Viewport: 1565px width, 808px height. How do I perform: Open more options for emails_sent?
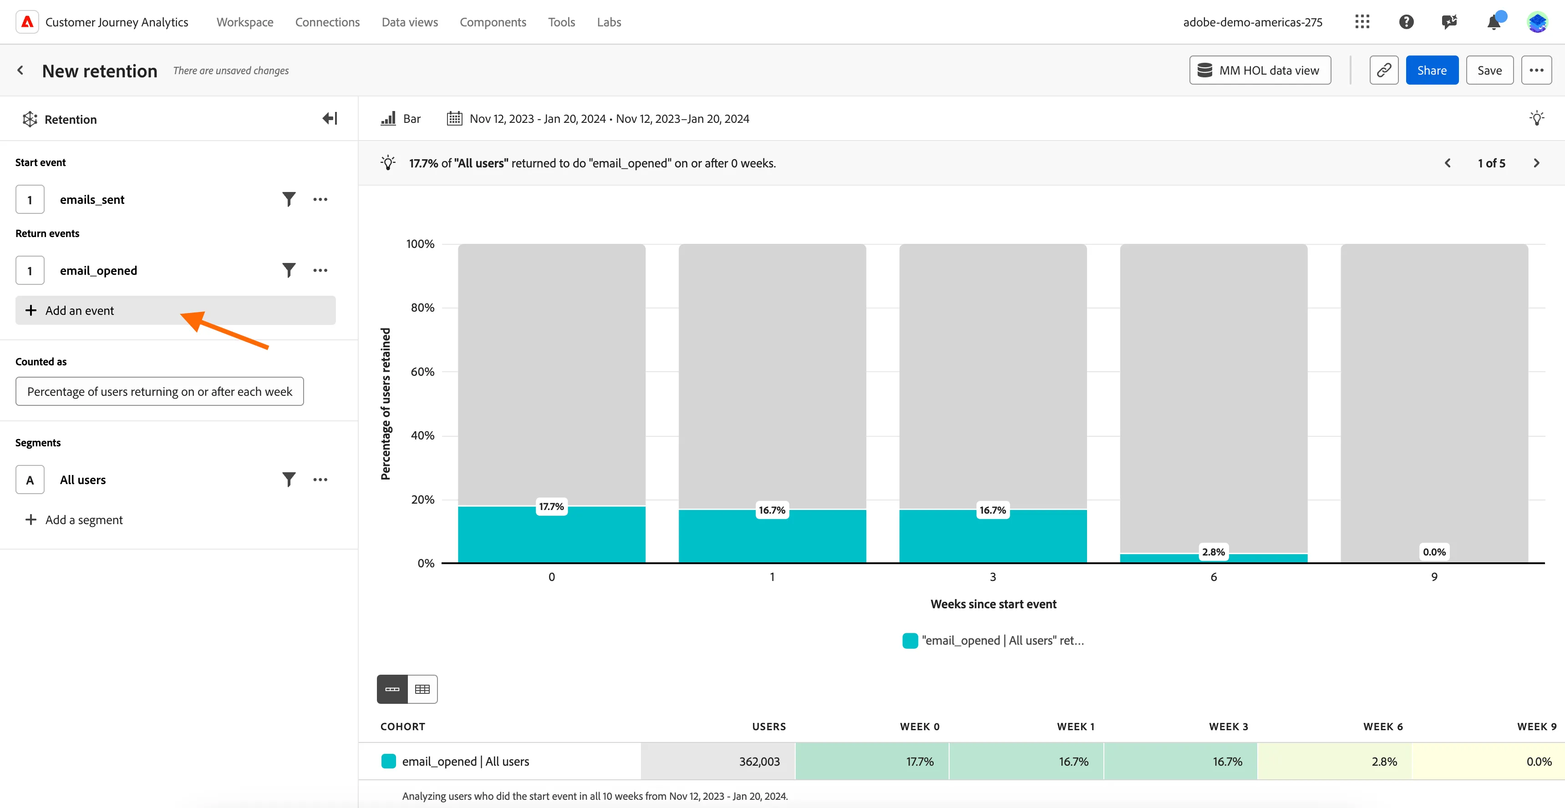coord(320,199)
